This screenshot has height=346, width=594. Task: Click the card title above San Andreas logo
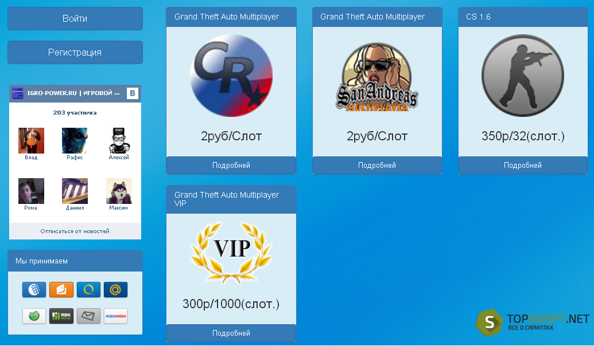pyautogui.click(x=372, y=17)
